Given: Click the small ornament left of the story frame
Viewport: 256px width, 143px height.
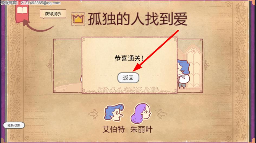Looking at the screenshot, I should (x=49, y=65).
